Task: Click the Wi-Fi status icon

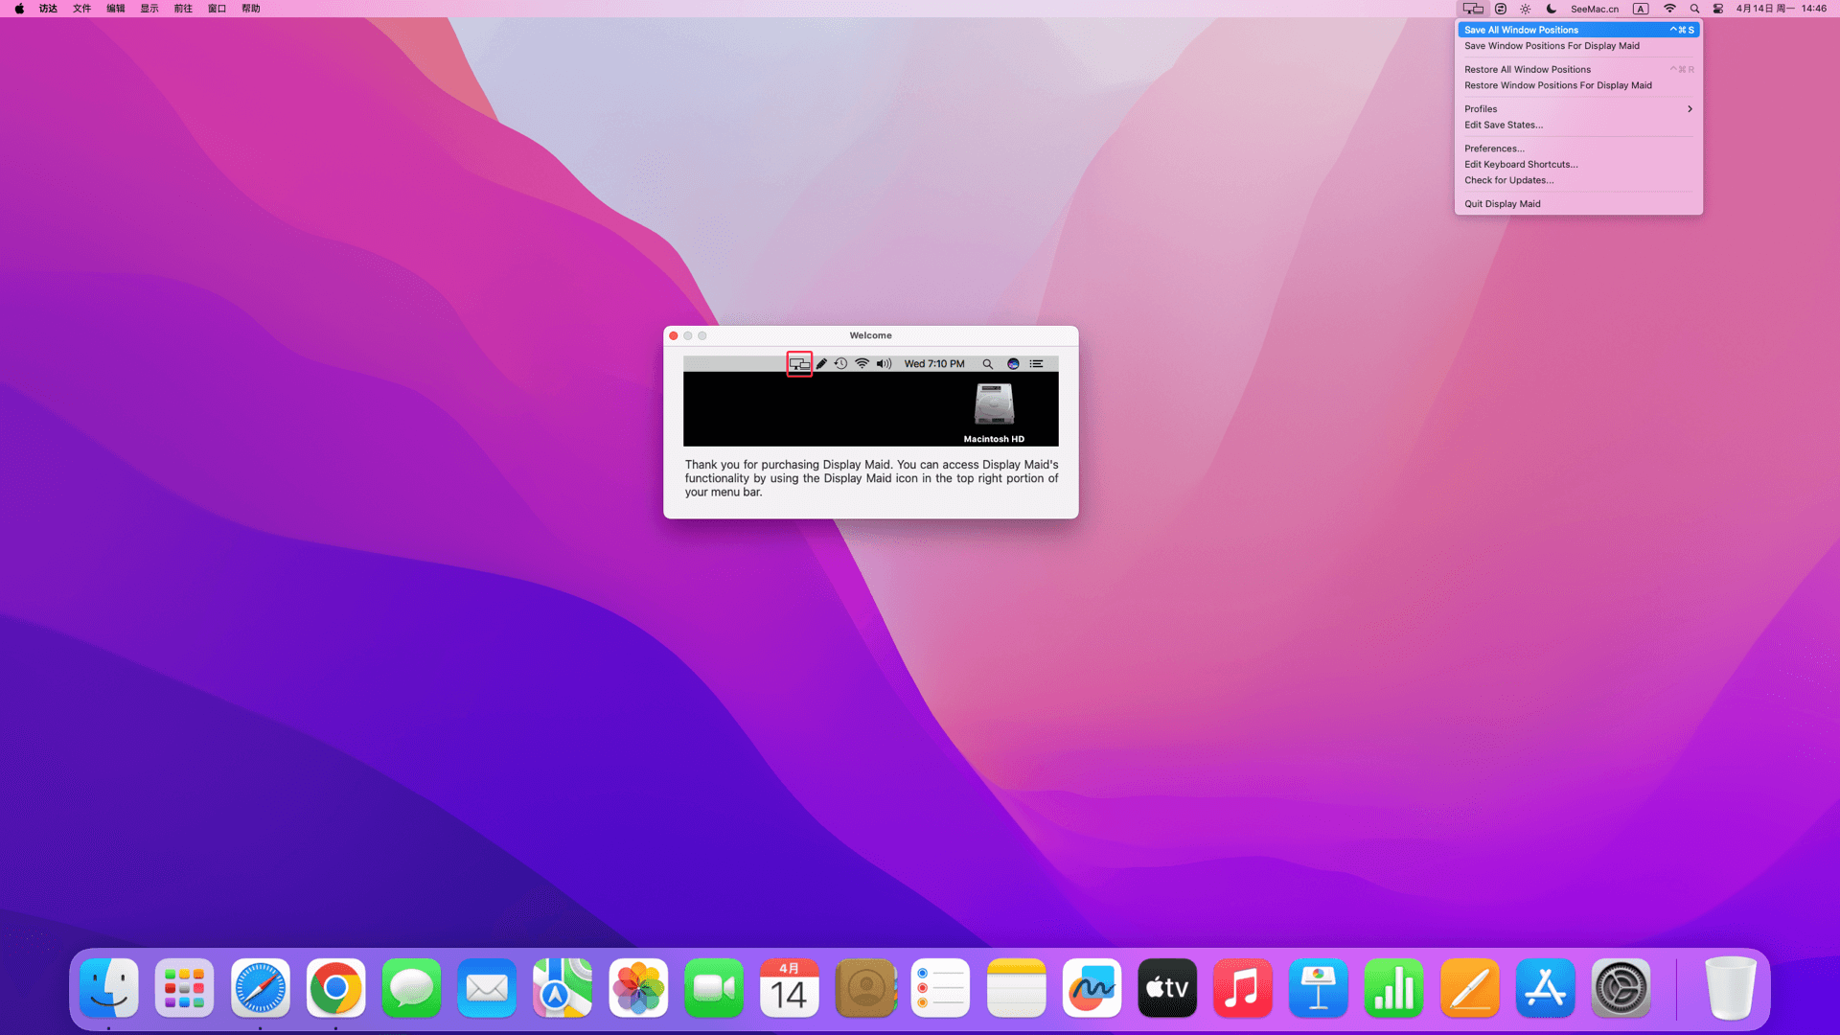Action: point(1669,9)
